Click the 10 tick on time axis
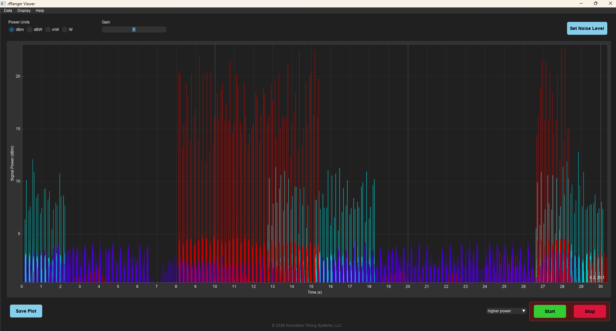This screenshot has width=616, height=331. (x=215, y=287)
